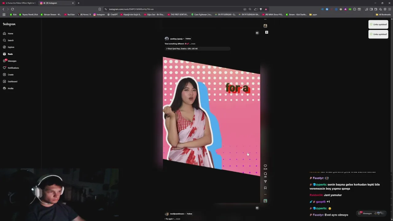The image size is (393, 221).
Task: Open Create in the Instagram sidebar
Action: pyautogui.click(x=8, y=75)
